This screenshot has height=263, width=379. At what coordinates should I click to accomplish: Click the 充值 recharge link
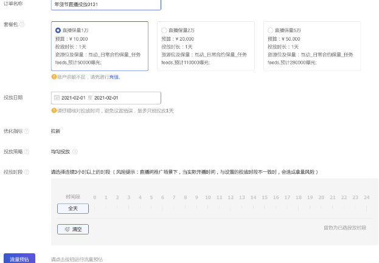coord(114,77)
